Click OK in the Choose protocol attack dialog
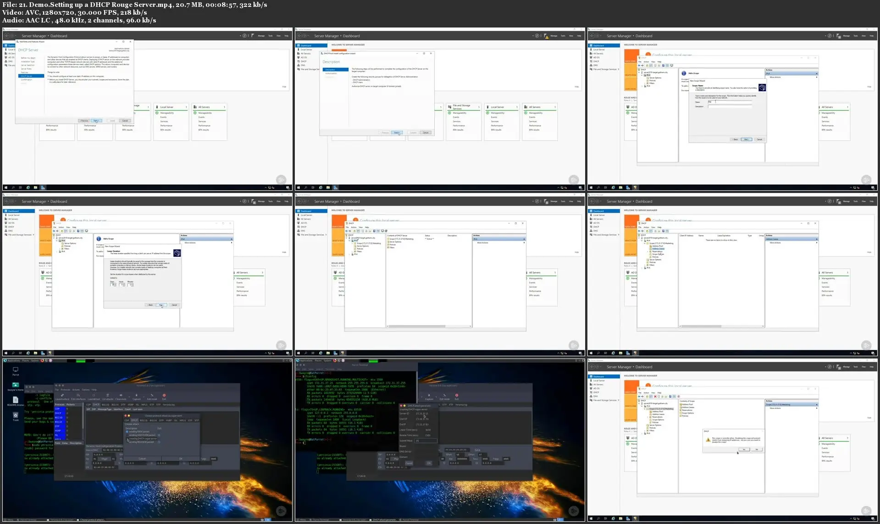880x524 pixels. (181, 458)
